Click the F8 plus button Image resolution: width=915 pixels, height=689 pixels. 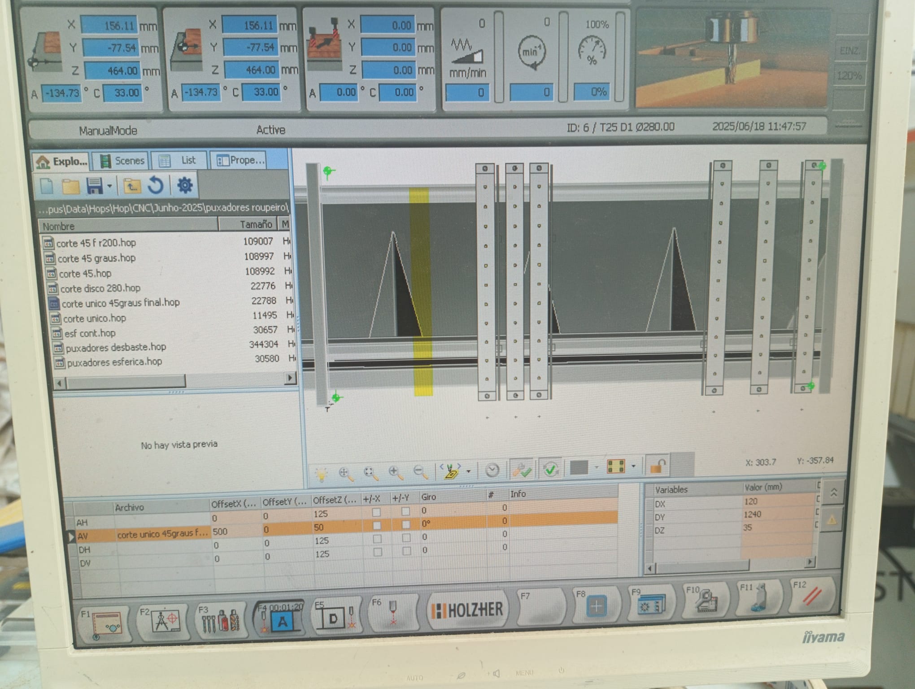tap(596, 605)
